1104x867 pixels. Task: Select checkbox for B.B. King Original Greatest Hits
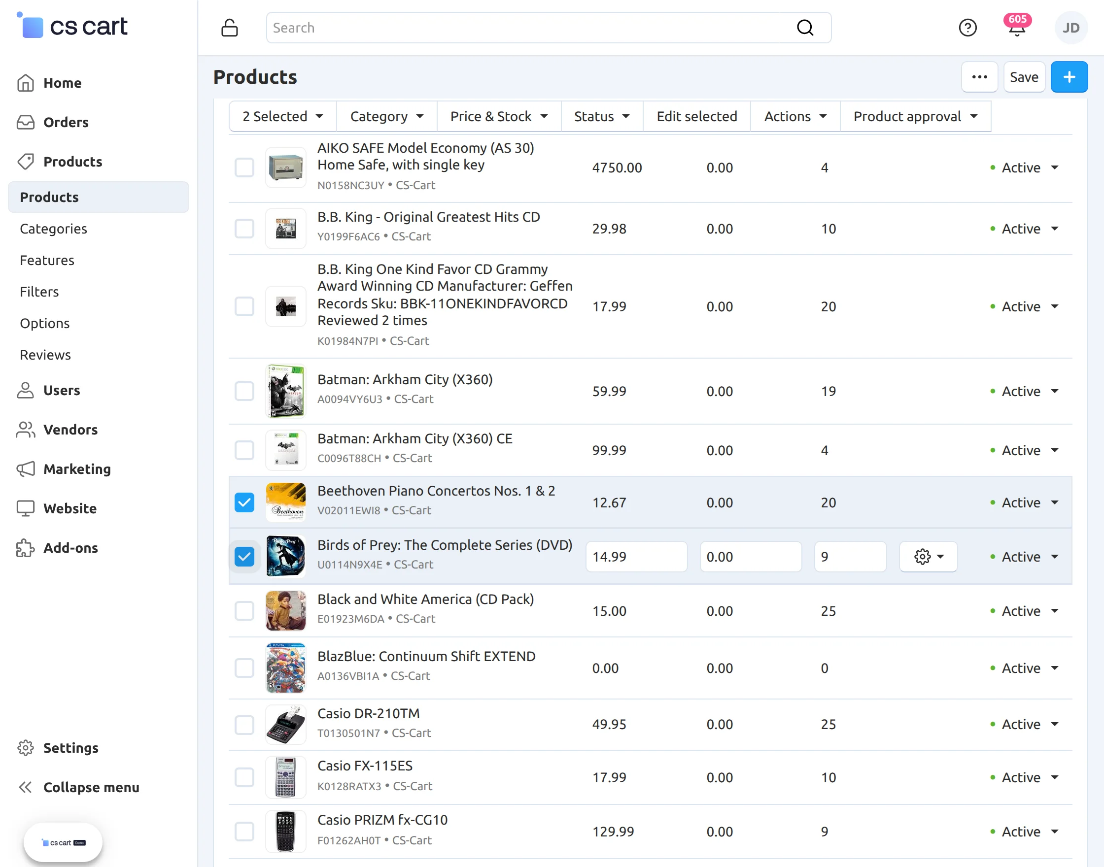click(x=244, y=229)
